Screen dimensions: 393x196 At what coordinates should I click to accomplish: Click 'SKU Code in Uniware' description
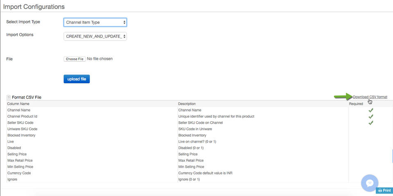click(x=195, y=129)
